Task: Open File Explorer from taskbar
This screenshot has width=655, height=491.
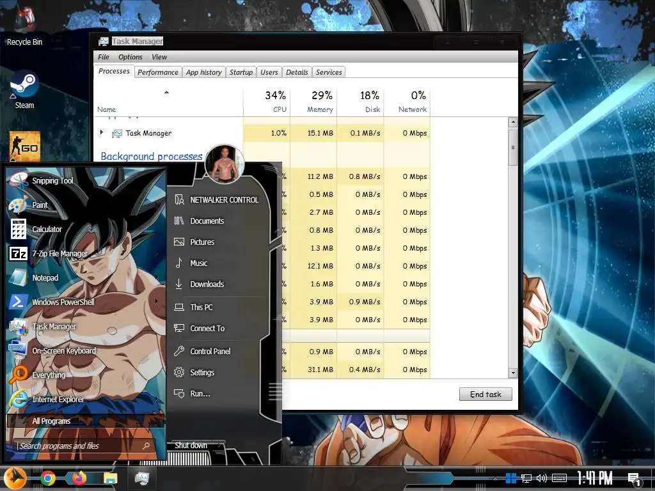Action: (111, 478)
